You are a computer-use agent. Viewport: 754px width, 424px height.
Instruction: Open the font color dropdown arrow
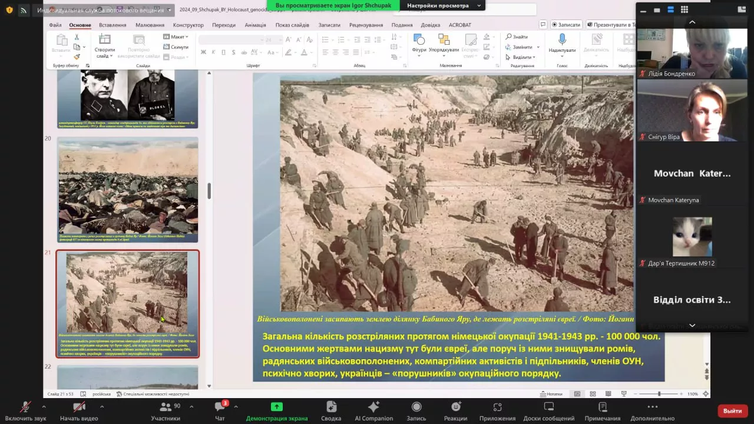312,52
